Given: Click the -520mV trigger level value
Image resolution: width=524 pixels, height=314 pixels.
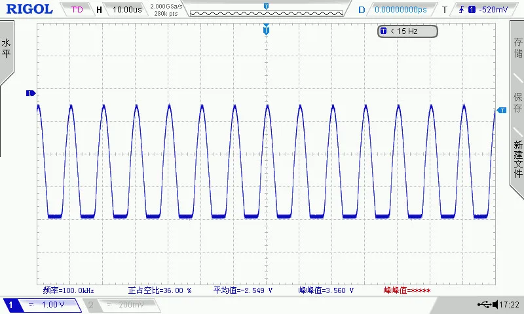Looking at the screenshot, I should 493,10.
